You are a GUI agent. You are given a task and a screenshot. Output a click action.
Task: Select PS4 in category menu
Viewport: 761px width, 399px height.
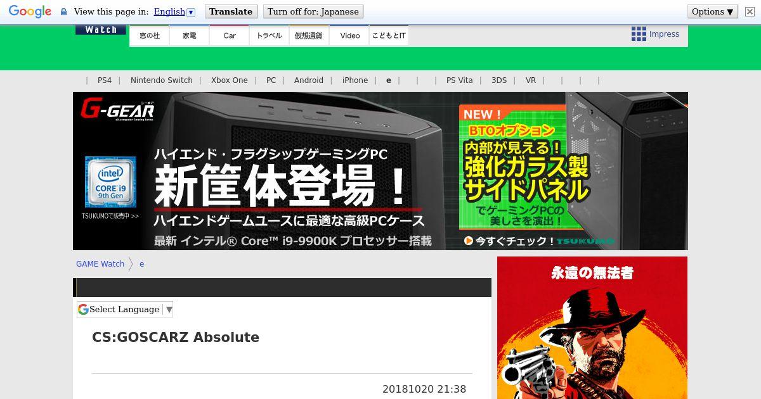105,80
